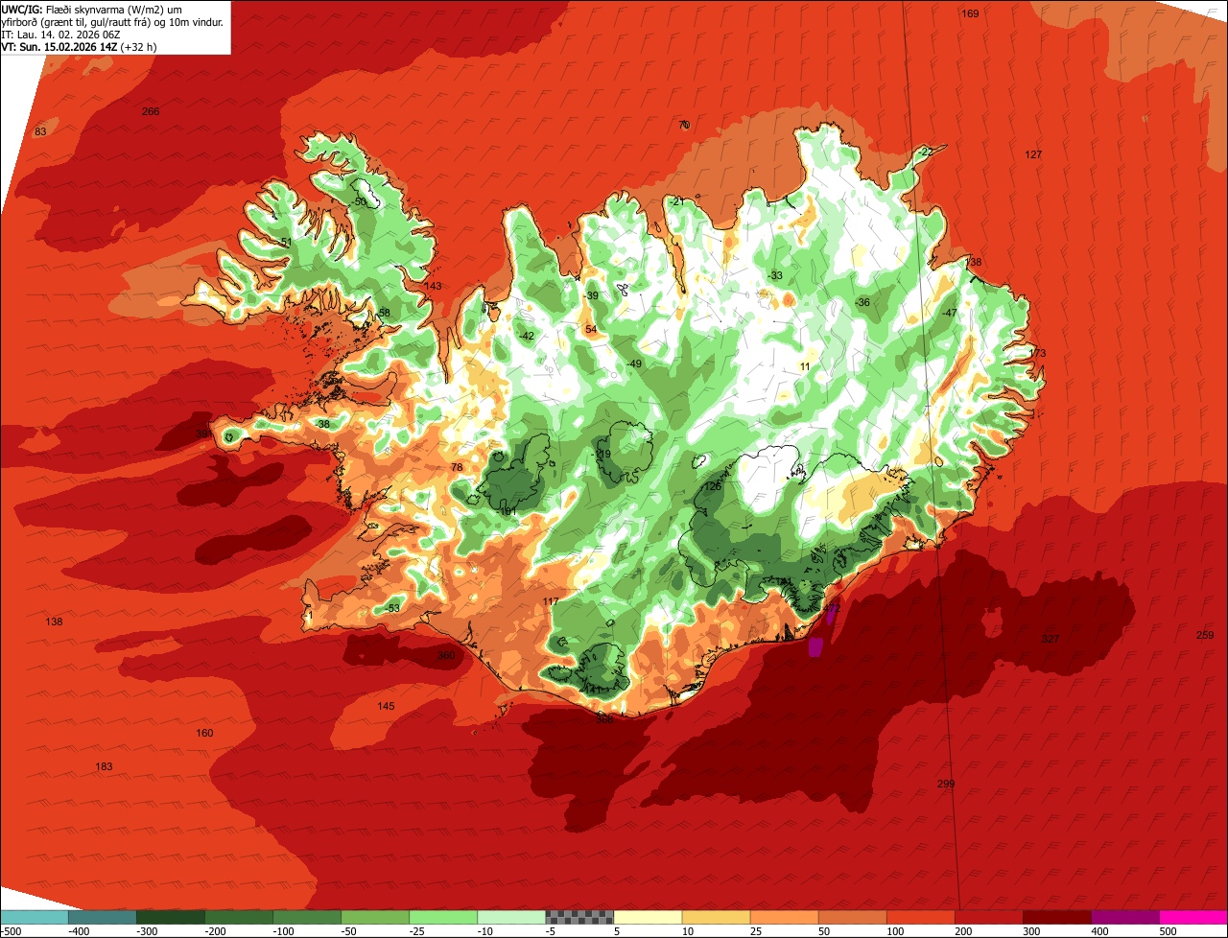Click the 183 value in the southwest ocean
Viewport: 1228px width, 938px height.
coord(104,766)
